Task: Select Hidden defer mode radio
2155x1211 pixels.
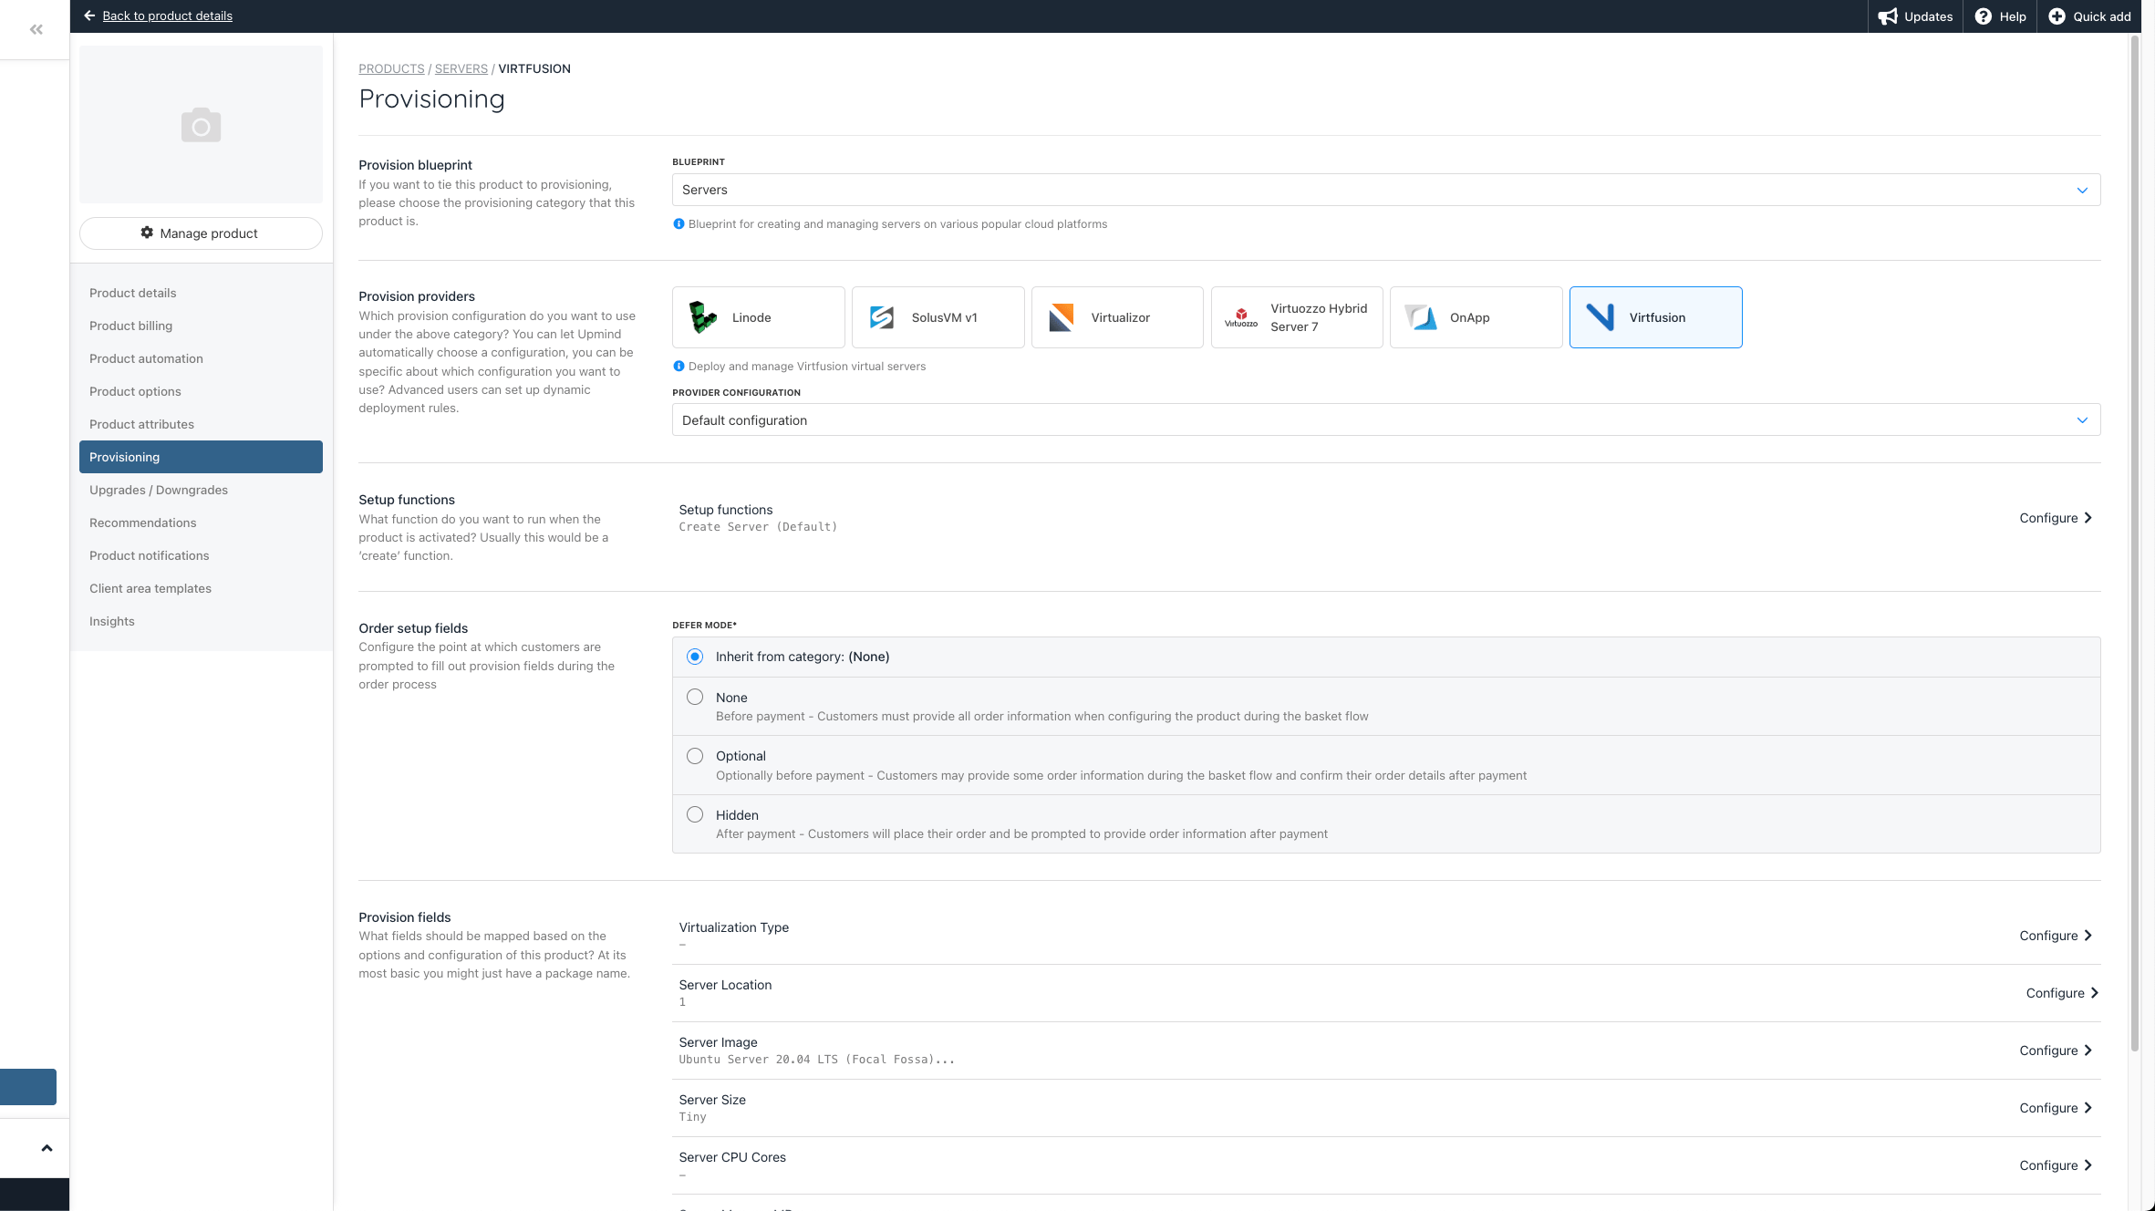Action: 695,814
